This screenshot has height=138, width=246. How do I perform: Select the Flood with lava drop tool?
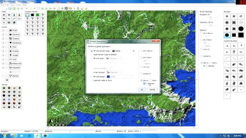pyautogui.click(x=19, y=15)
